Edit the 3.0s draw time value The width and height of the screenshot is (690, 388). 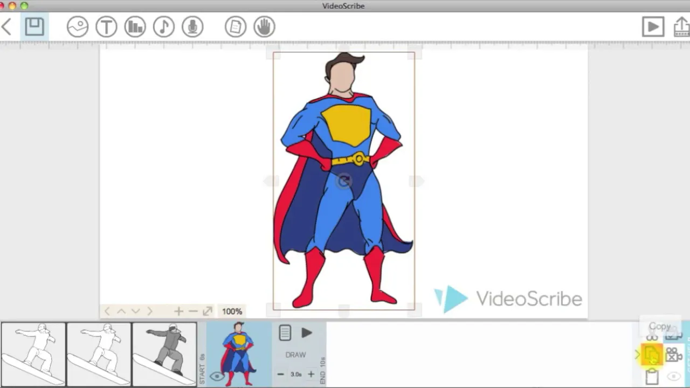click(x=296, y=374)
